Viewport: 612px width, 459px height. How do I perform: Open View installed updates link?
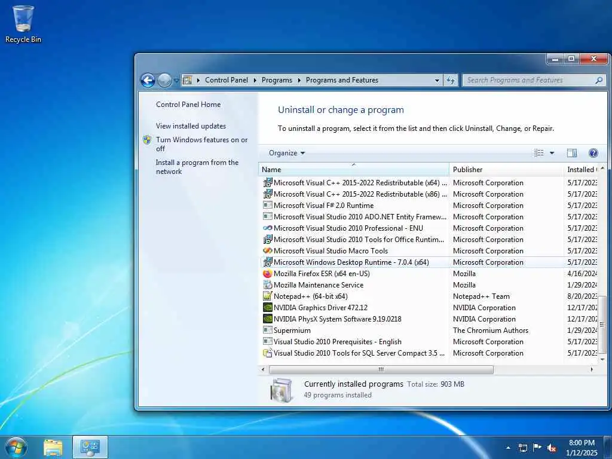pos(191,126)
